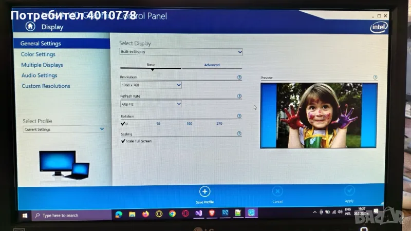Open help for the Resolution setting

[239, 78]
